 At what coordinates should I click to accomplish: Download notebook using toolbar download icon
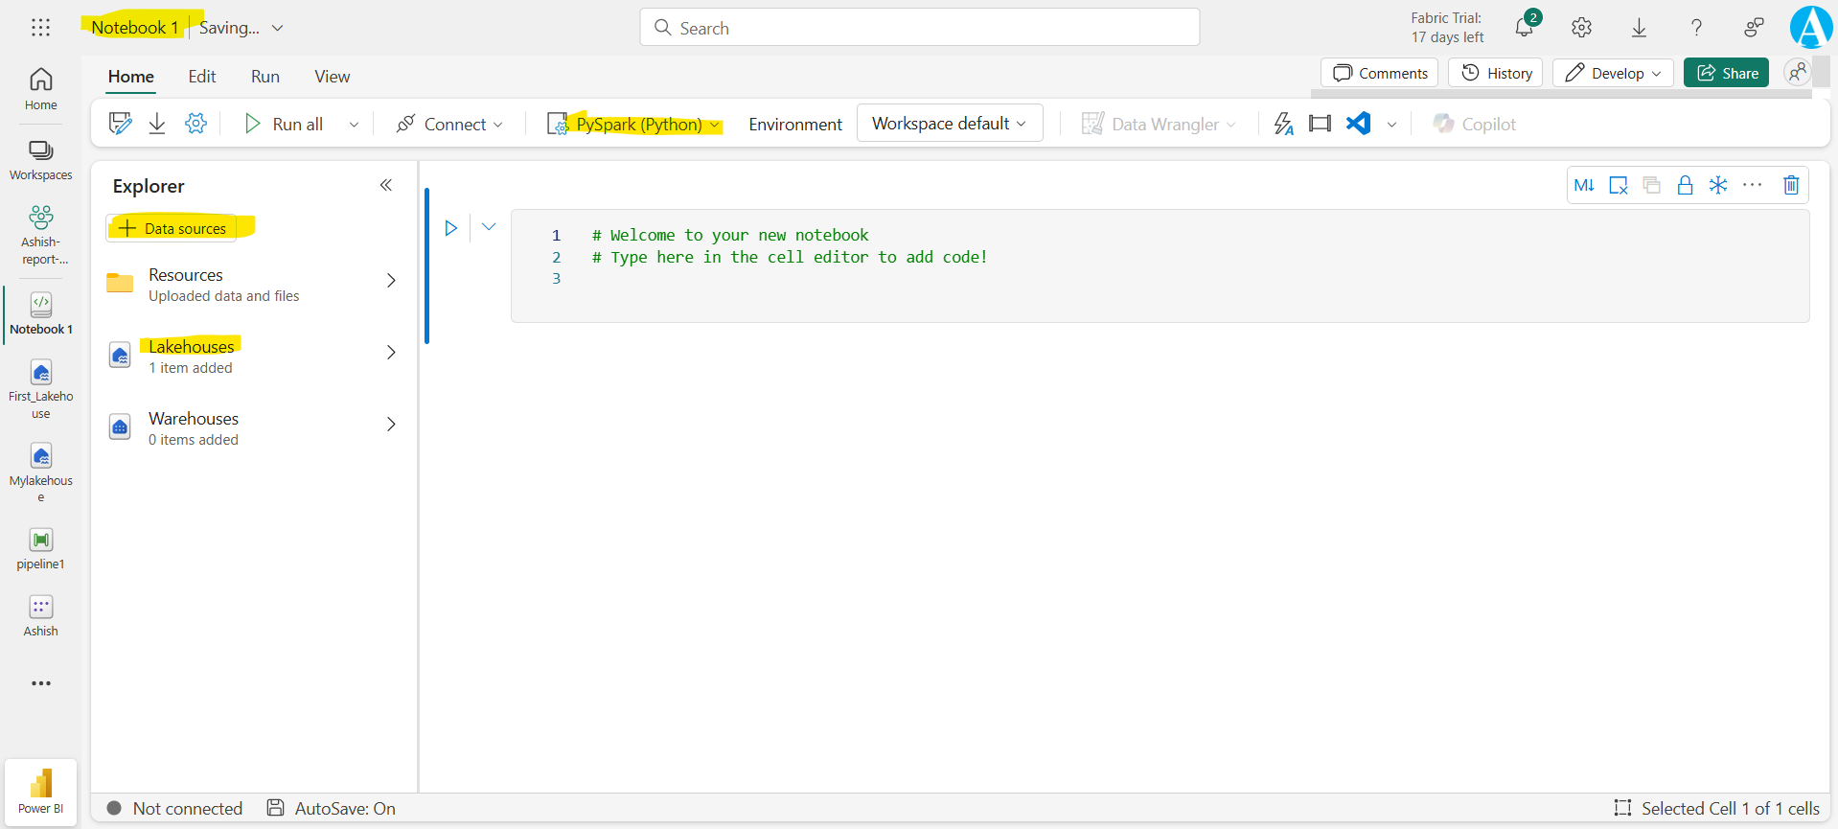point(157,124)
